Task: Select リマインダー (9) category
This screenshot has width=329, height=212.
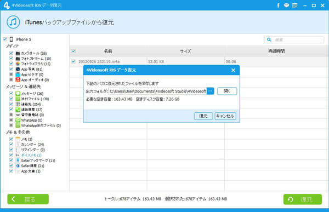Action: 33,150
